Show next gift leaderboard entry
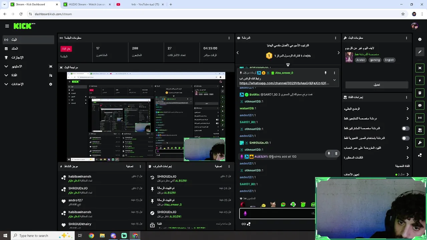Viewport: 427px width, 240px height. (x=338, y=53)
